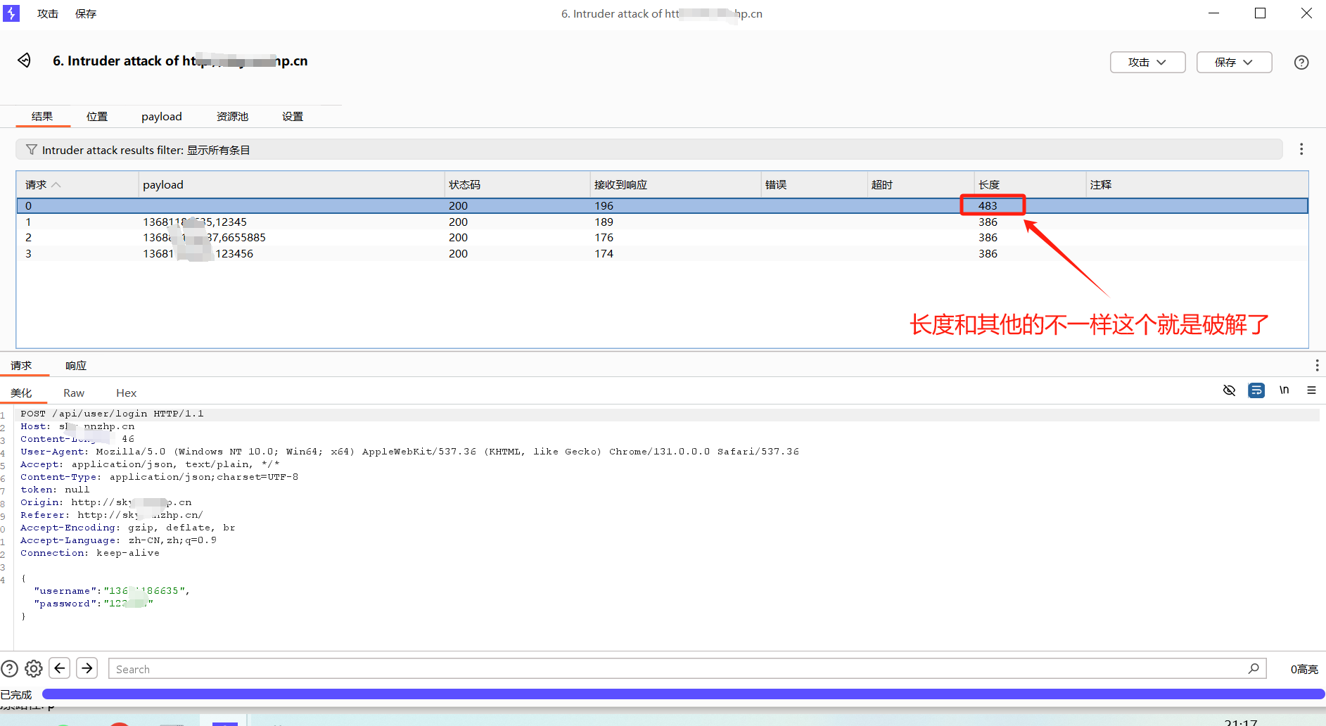Go to next search match arrow
The image size is (1326, 726).
tap(87, 668)
